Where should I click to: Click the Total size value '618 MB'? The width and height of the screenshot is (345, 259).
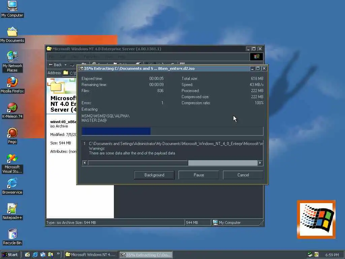(257, 79)
